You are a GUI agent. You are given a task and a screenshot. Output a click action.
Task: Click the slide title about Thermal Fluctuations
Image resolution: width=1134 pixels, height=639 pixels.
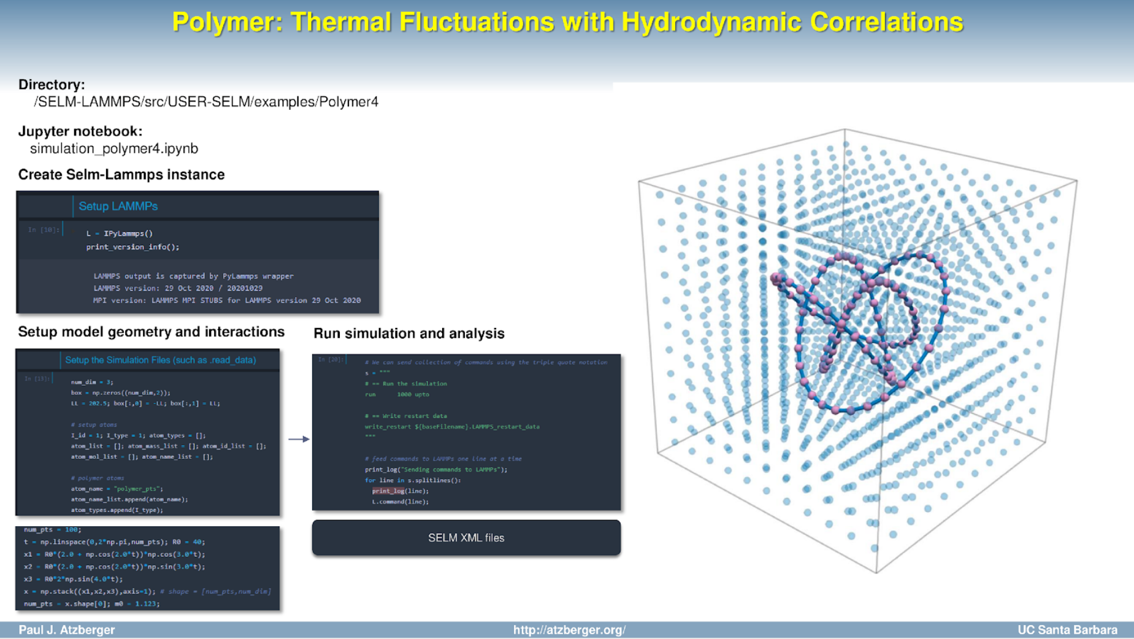click(x=567, y=22)
